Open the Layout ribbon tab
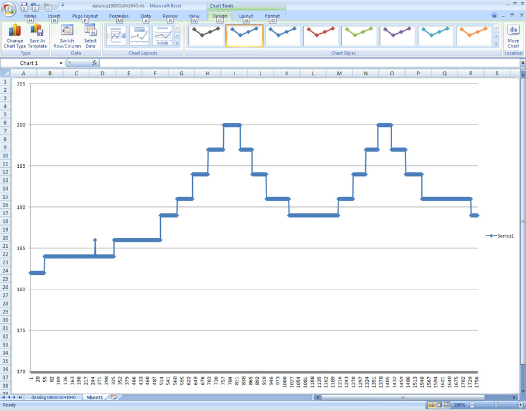The width and height of the screenshot is (526, 411). [x=246, y=16]
